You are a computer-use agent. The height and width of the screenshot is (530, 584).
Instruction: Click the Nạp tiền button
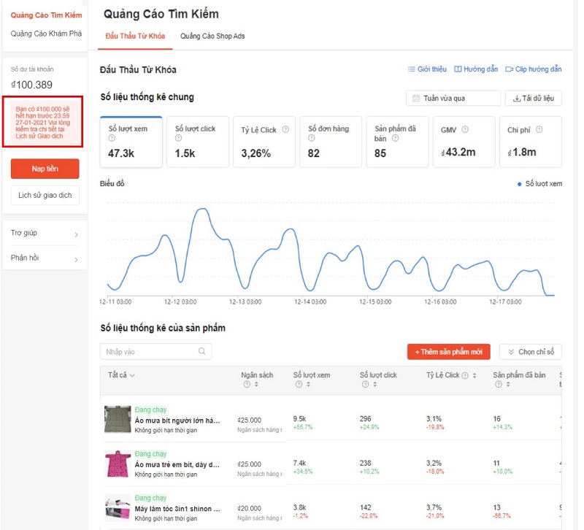click(x=44, y=169)
